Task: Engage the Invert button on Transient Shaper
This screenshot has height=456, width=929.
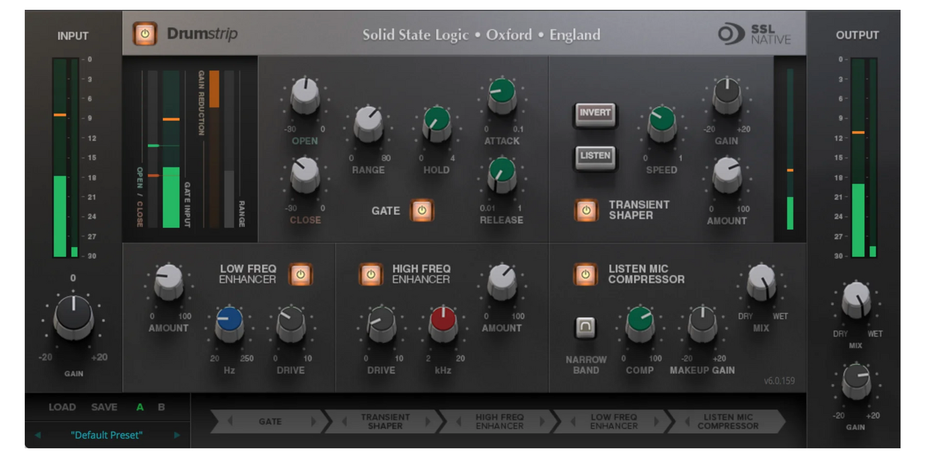Action: (x=596, y=113)
